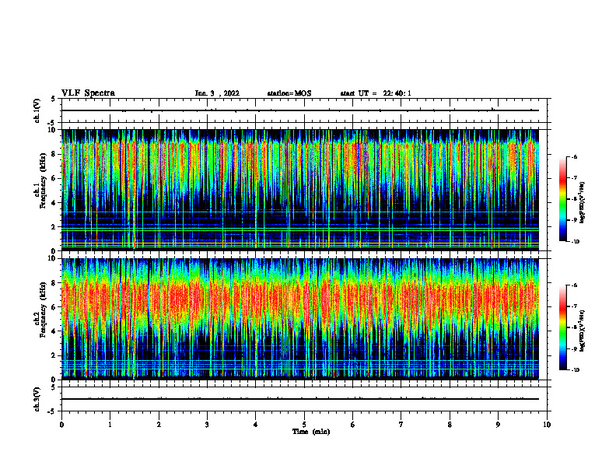Click the "8" kHz tick on ch.2 spectrogram

pos(54,283)
